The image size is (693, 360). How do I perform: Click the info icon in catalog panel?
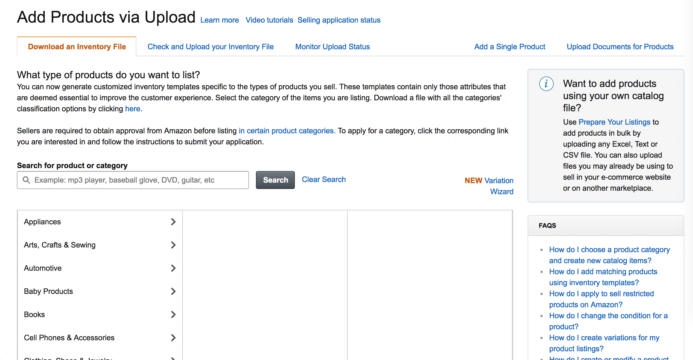tap(546, 84)
